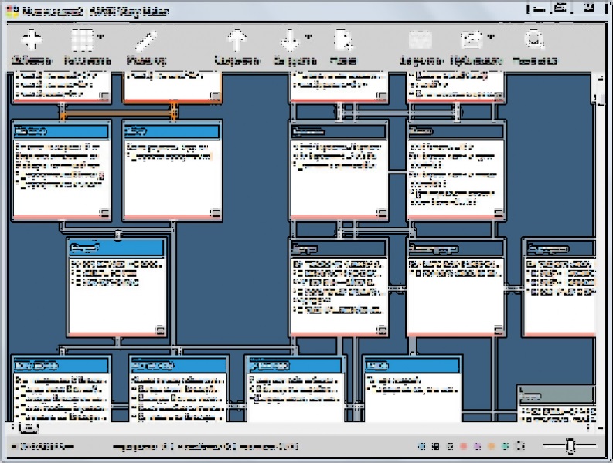Click the plus-shaped Add icon in toolbar
Image resolution: width=613 pixels, height=463 pixels.
tap(32, 40)
